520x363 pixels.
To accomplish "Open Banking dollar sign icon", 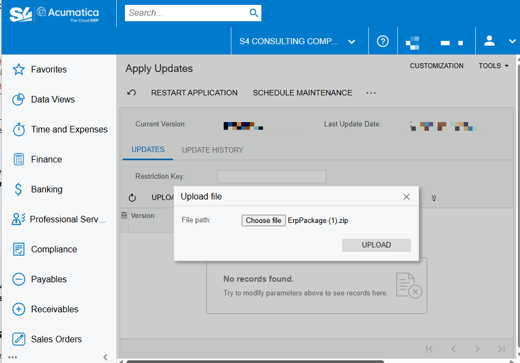I will coord(19,189).
